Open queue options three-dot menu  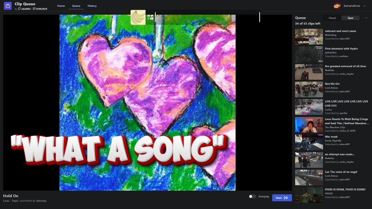point(366,18)
